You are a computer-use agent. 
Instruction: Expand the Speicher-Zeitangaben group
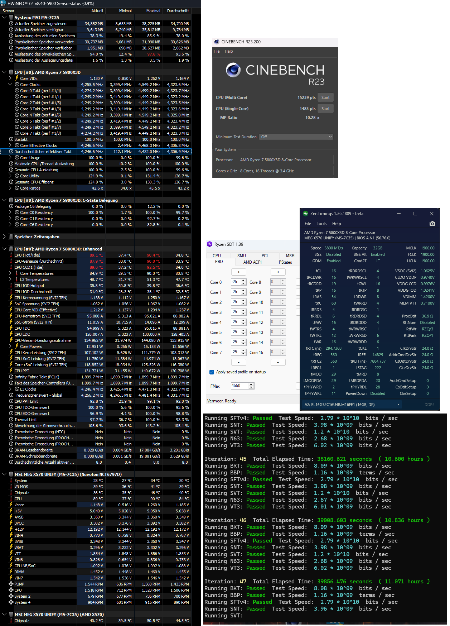(x=4, y=237)
